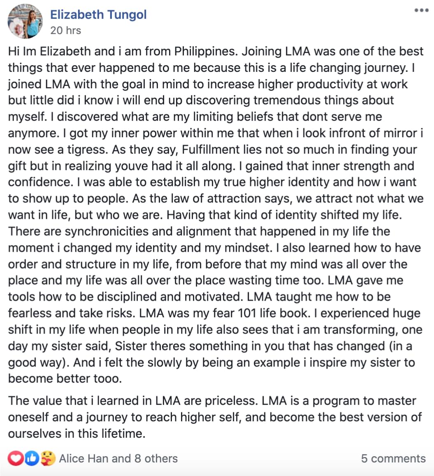Visit the Elizabeth Tungol profile name link

pyautogui.click(x=98, y=14)
